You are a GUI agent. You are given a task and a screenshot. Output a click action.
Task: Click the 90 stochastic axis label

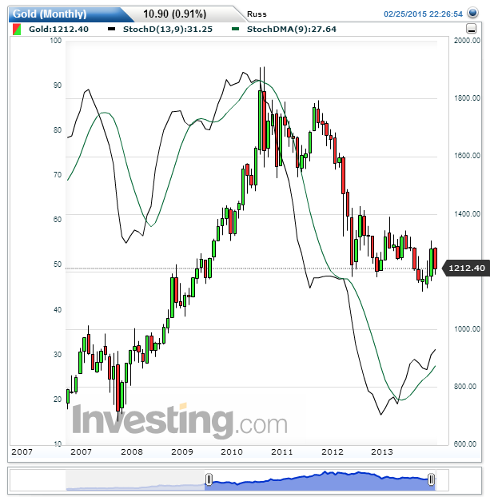(x=58, y=85)
